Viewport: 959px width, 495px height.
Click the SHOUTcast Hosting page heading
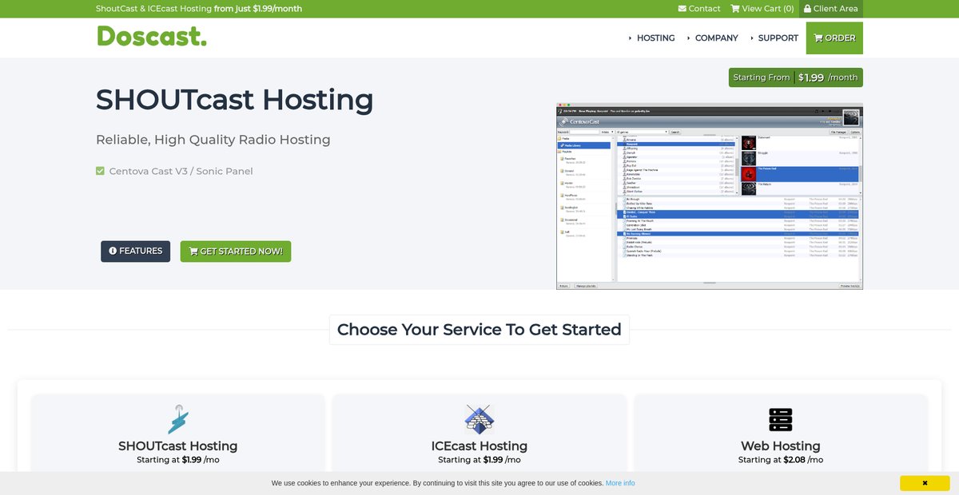[235, 99]
